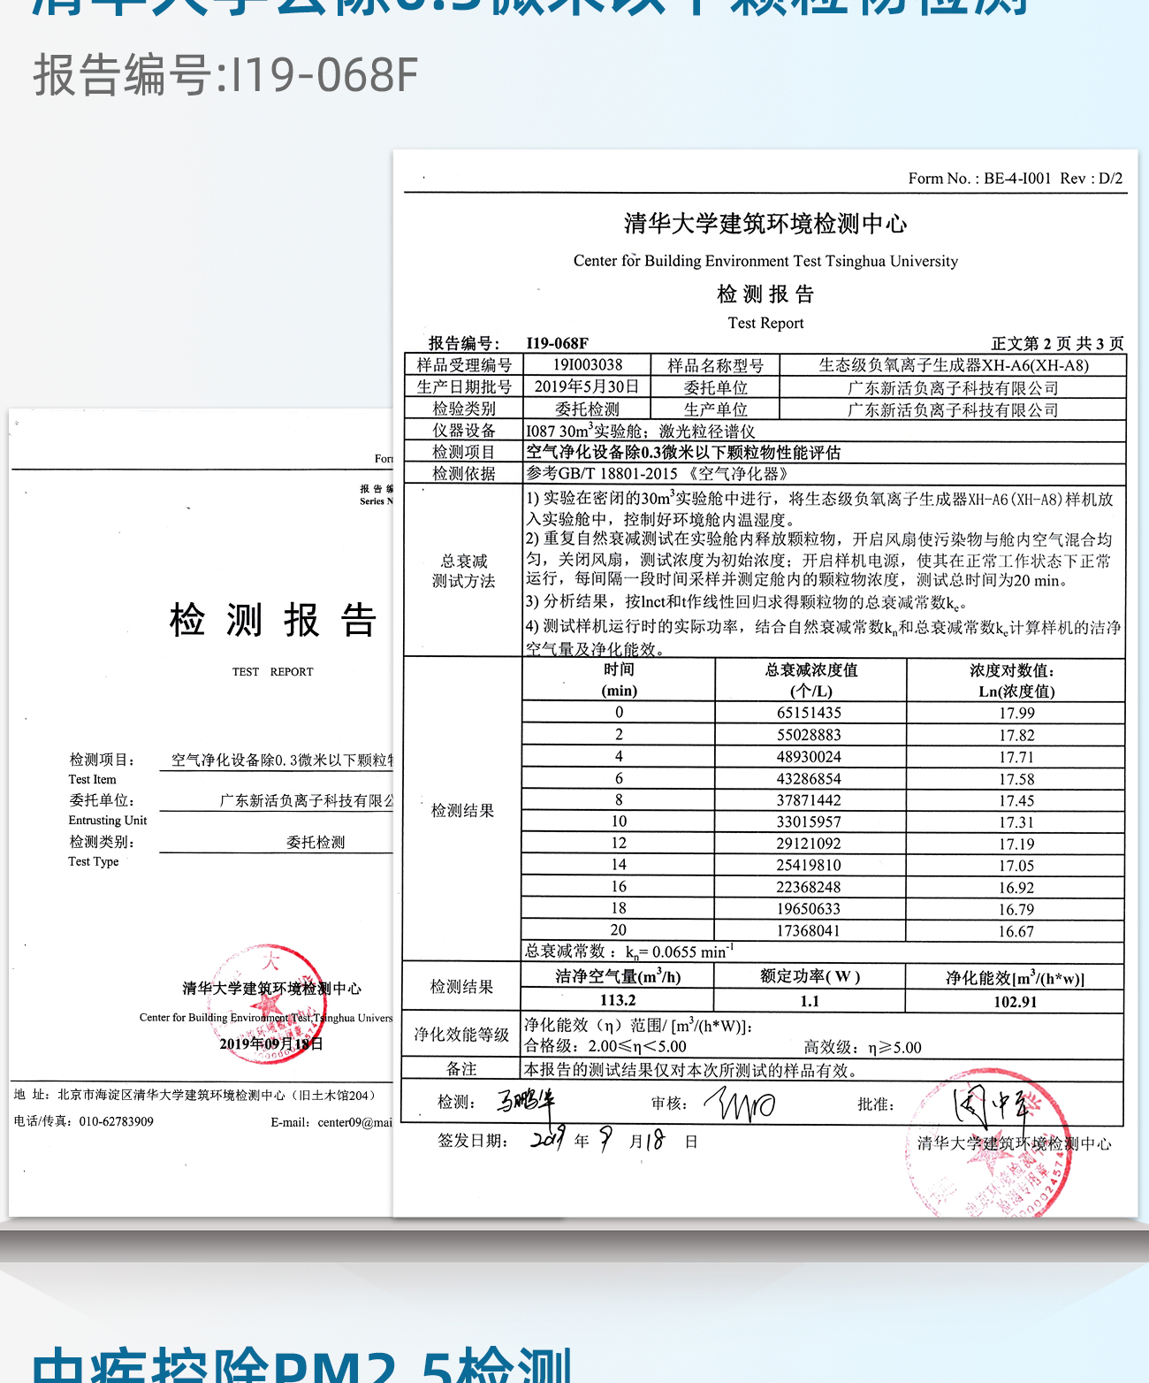Click log value 16.79
1149x1383 pixels.
tap(1016, 910)
